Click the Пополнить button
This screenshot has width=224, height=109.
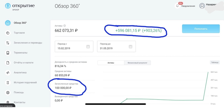coord(201,29)
